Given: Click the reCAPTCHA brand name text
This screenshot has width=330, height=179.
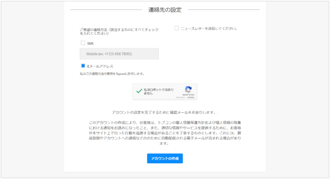Looking at the screenshot, I should click(188, 95).
